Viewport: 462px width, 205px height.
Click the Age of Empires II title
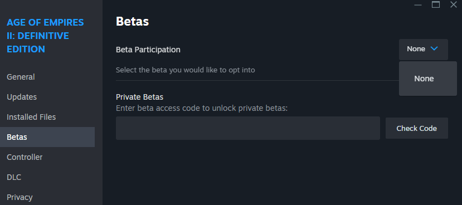(x=45, y=36)
